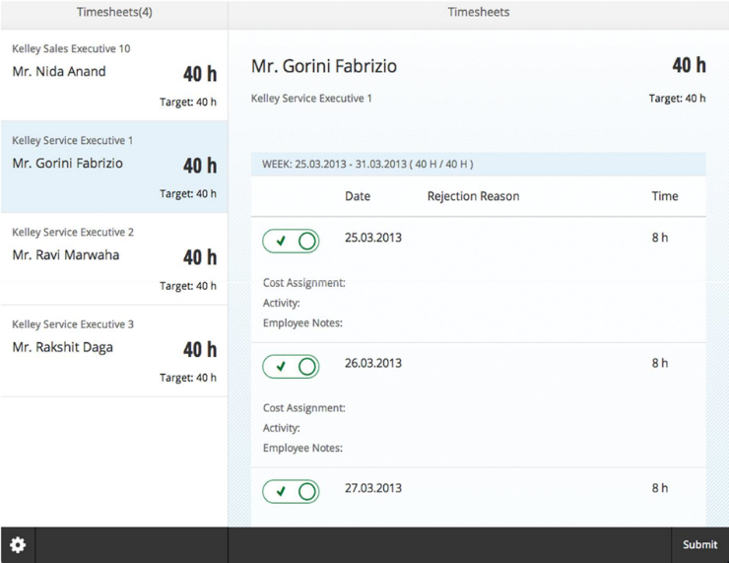
Task: Open Mr. Rakshit Daga timesheet
Action: tap(114, 351)
